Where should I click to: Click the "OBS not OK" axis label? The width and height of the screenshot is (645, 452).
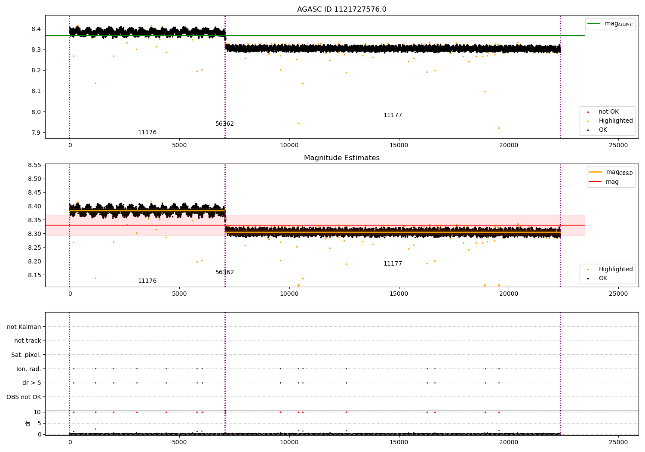(24, 397)
